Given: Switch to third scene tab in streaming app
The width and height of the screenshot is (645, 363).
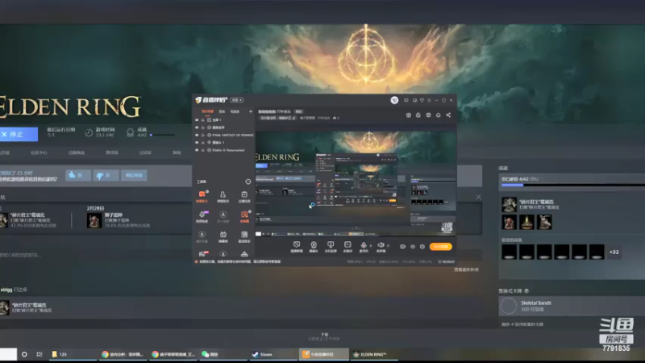Looking at the screenshot, I should click(235, 111).
